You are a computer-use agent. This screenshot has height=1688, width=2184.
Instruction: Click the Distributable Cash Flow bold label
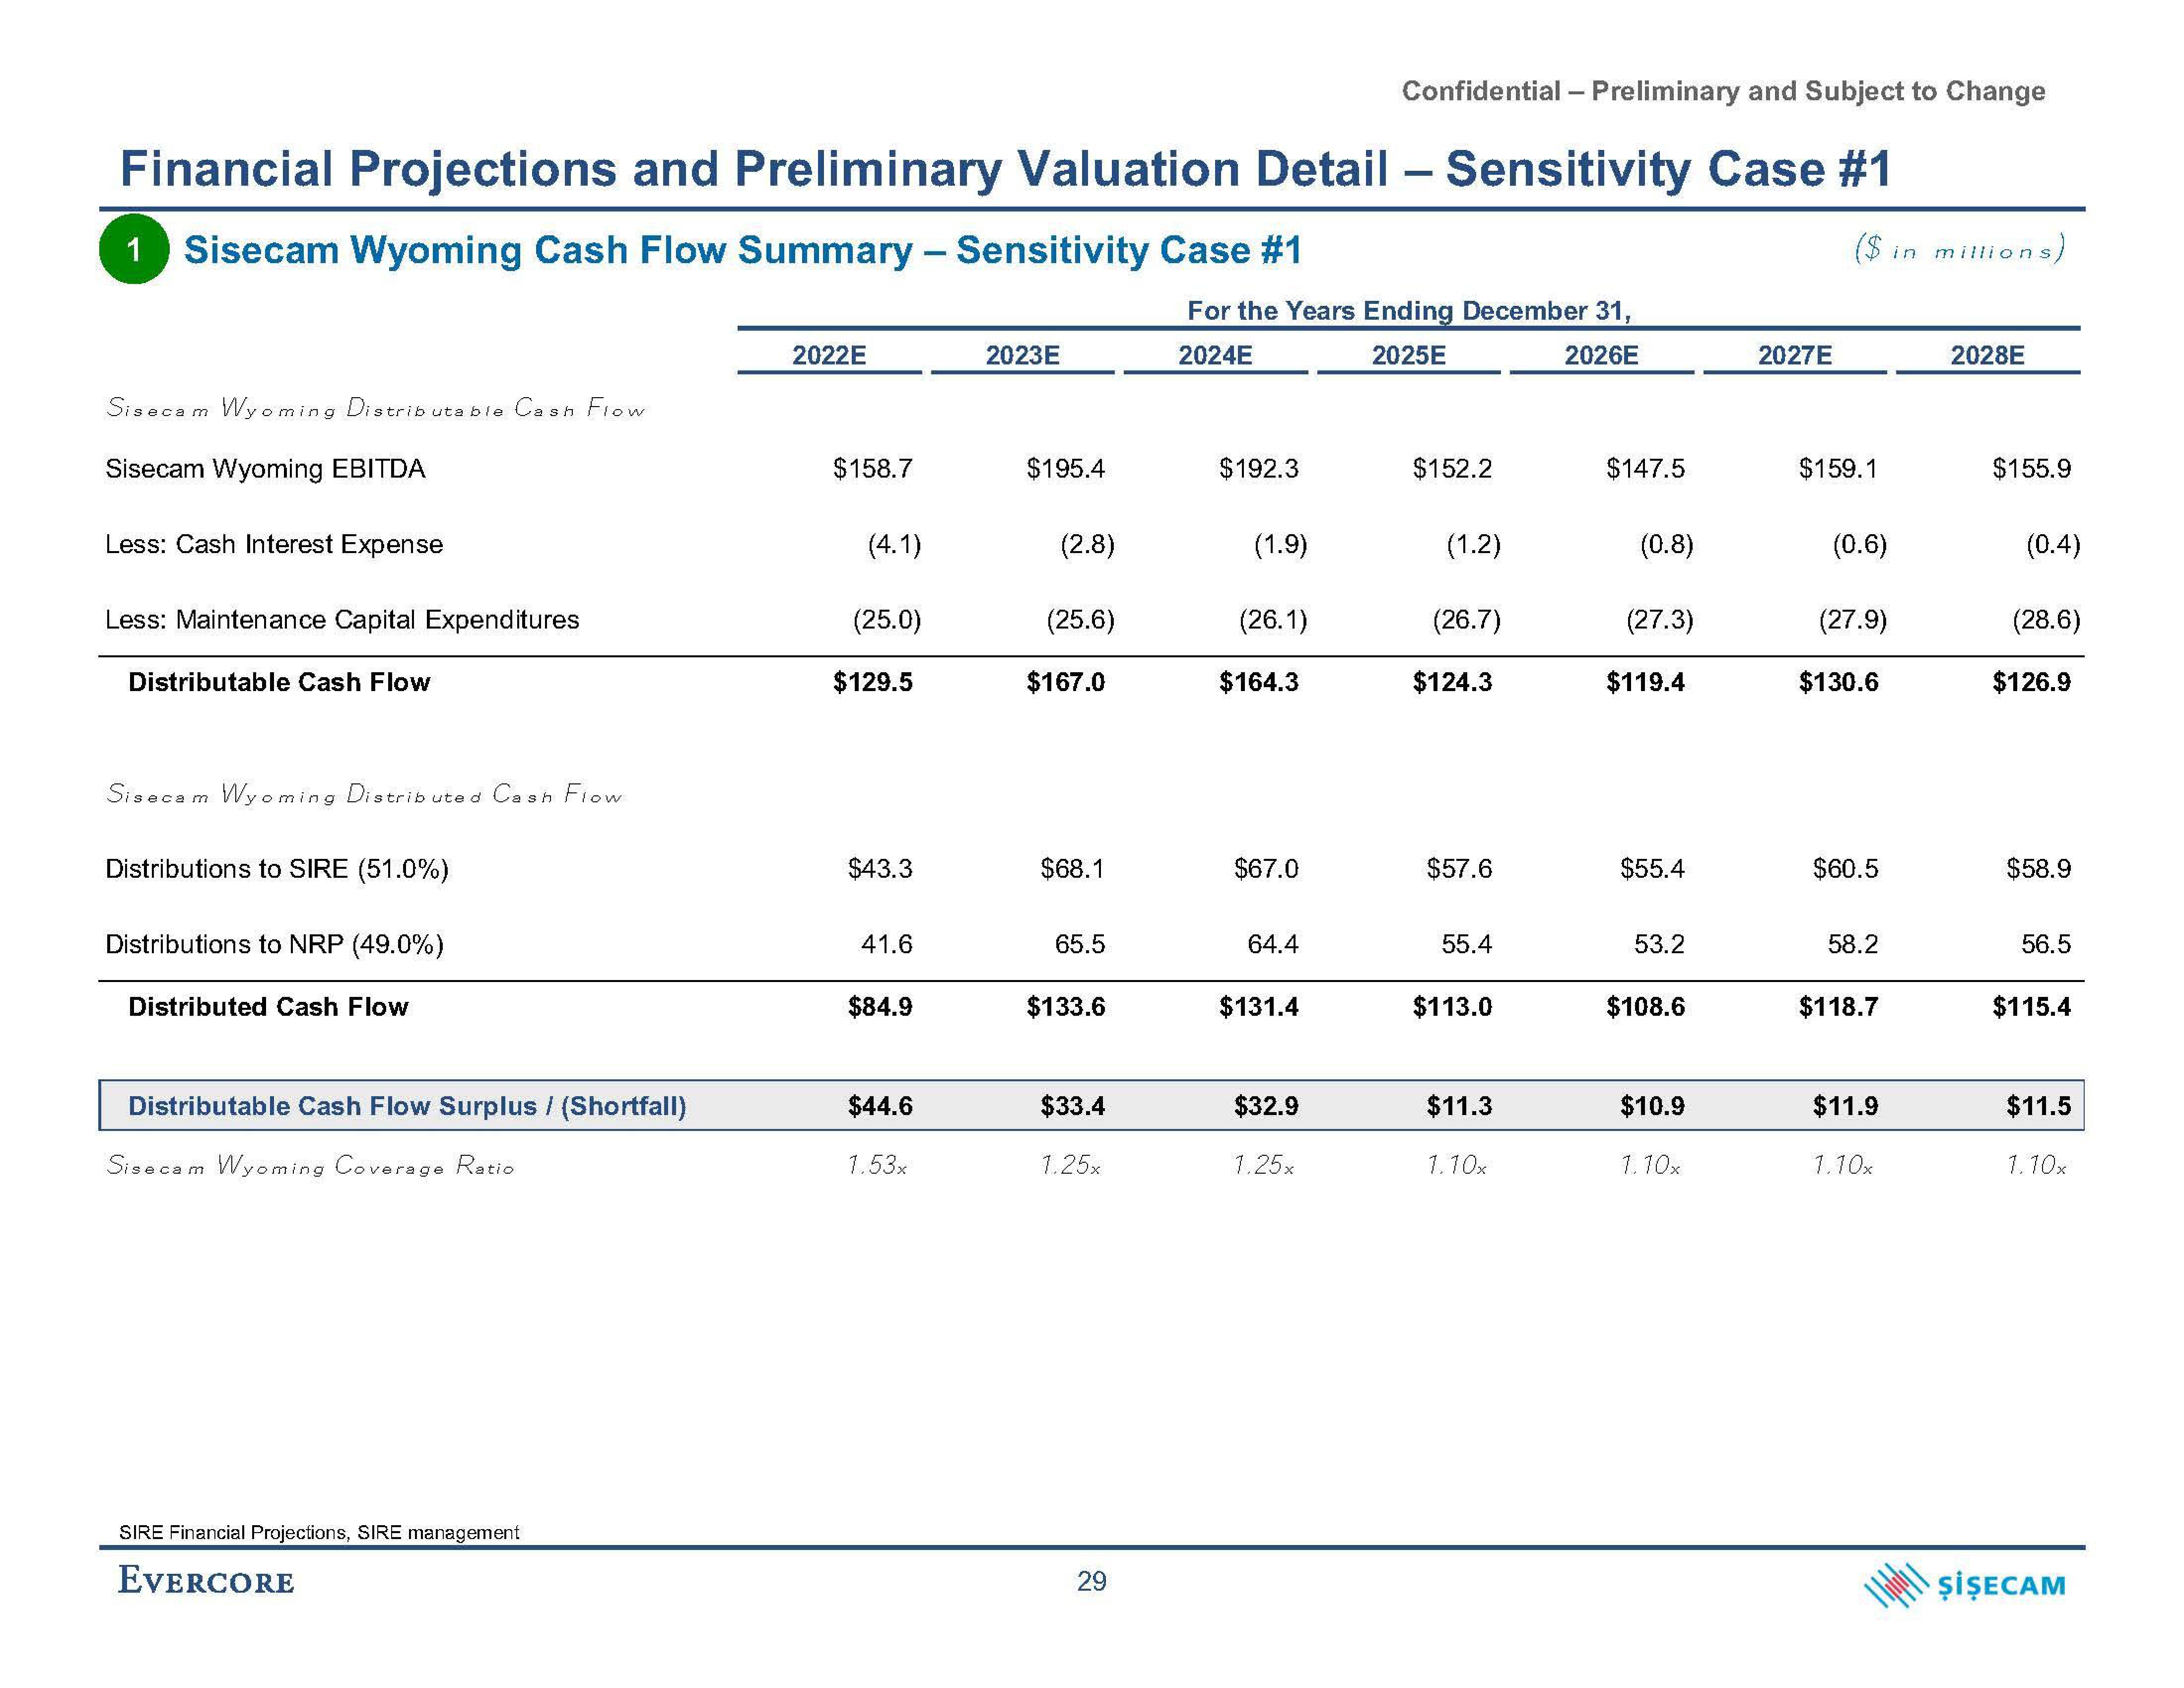coord(279,682)
